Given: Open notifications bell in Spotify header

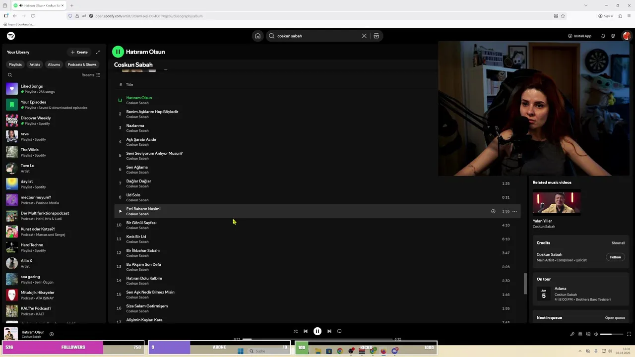Looking at the screenshot, I should coord(603,36).
